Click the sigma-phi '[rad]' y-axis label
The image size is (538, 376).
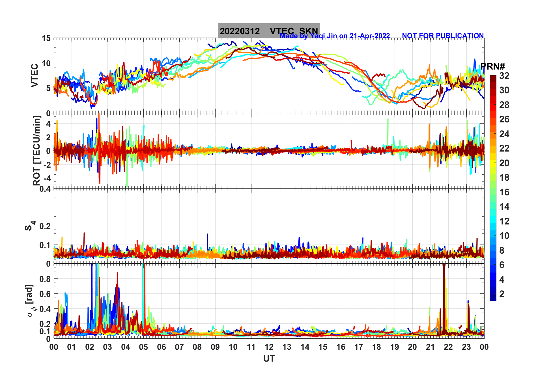pos(29,294)
